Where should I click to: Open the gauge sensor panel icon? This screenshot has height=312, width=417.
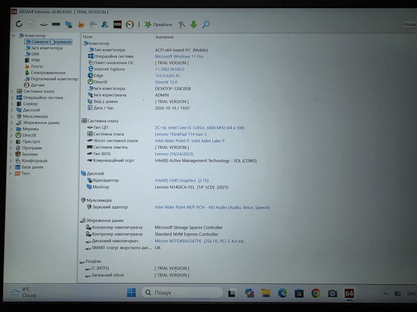130,25
